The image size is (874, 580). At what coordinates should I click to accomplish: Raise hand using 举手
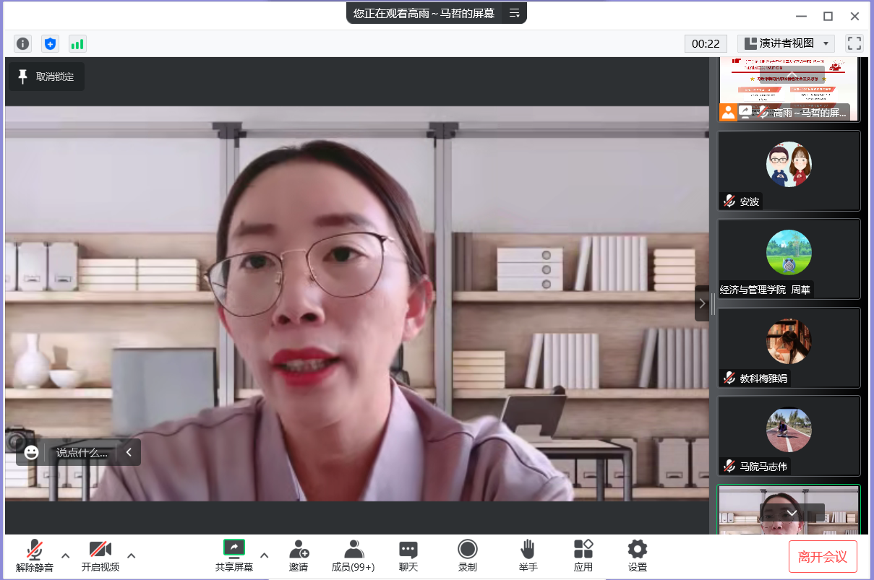pyautogui.click(x=528, y=555)
